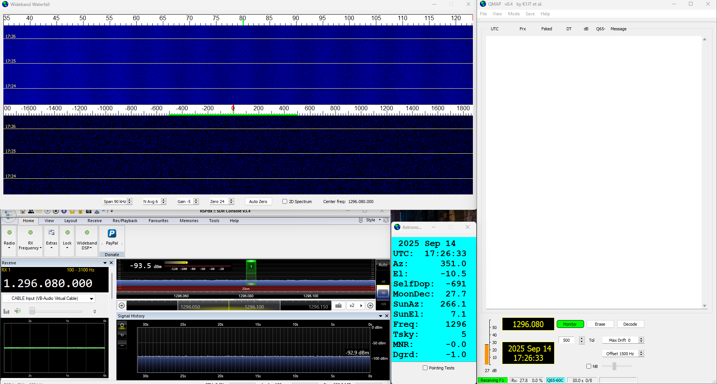Click the keyboard frequency entry icon

pos(338,305)
